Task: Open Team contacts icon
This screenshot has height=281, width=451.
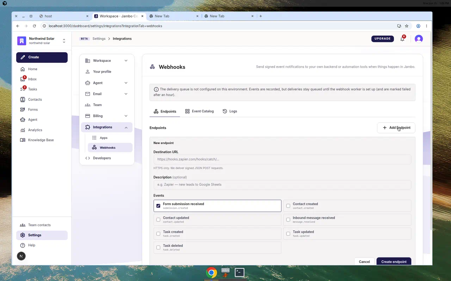Action: pyautogui.click(x=23, y=225)
